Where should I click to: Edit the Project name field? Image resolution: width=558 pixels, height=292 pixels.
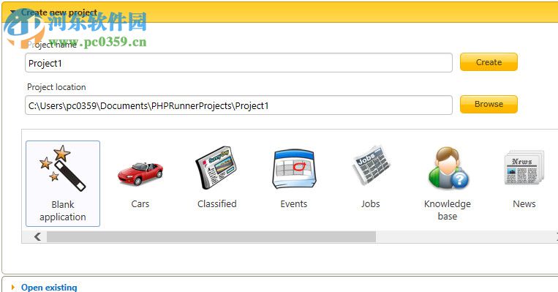point(239,63)
